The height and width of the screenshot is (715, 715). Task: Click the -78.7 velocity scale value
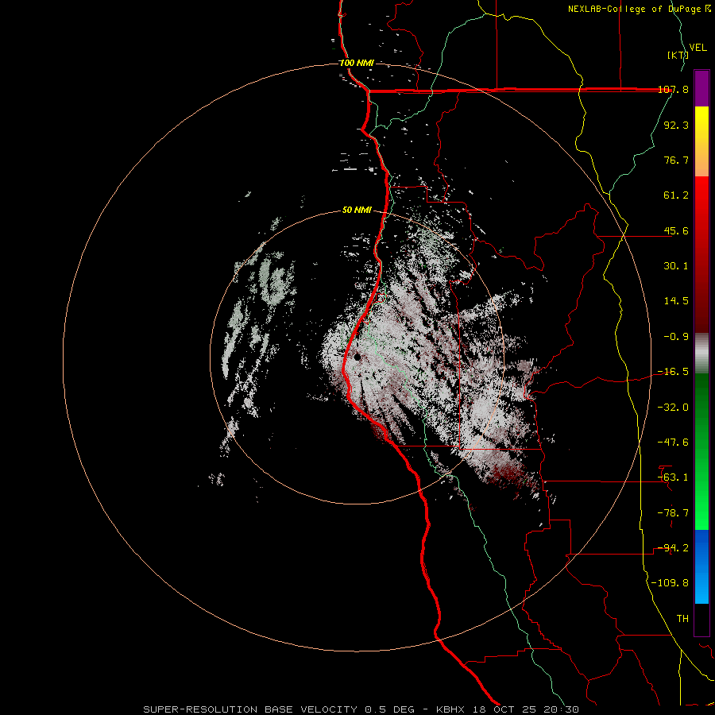coord(673,513)
